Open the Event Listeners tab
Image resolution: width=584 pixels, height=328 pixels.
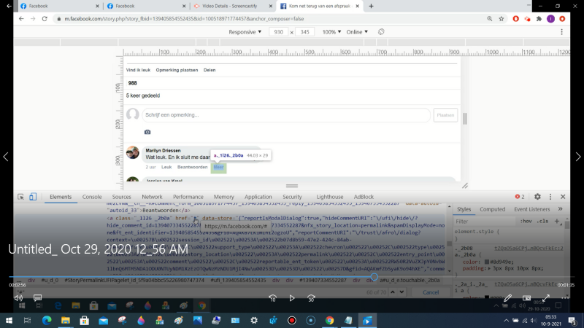coord(532,209)
